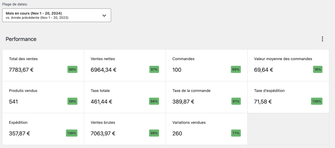
Task: Open the Performance section three-dot menu
Action: pyautogui.click(x=322, y=39)
